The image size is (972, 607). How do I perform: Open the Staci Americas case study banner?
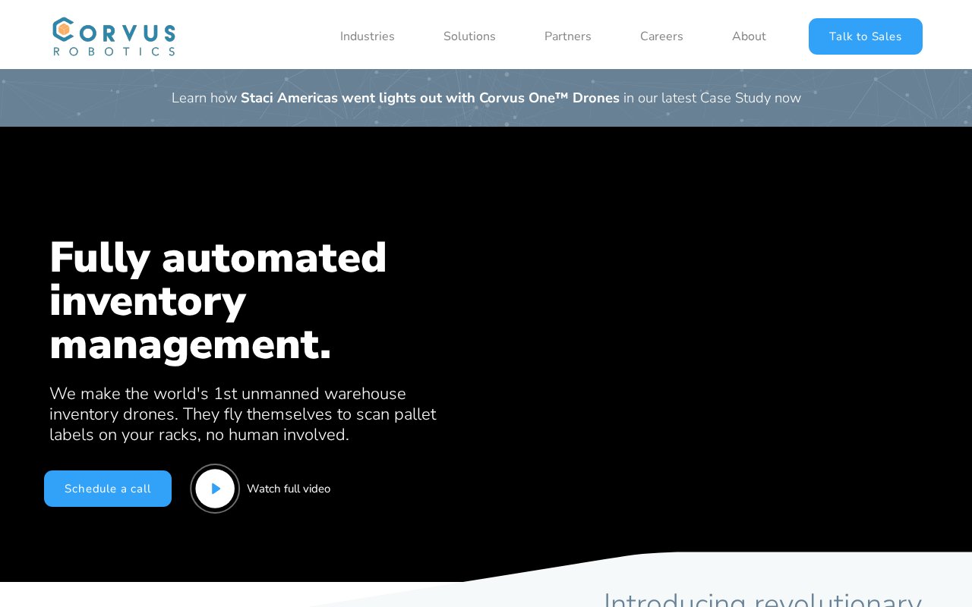[486, 98]
